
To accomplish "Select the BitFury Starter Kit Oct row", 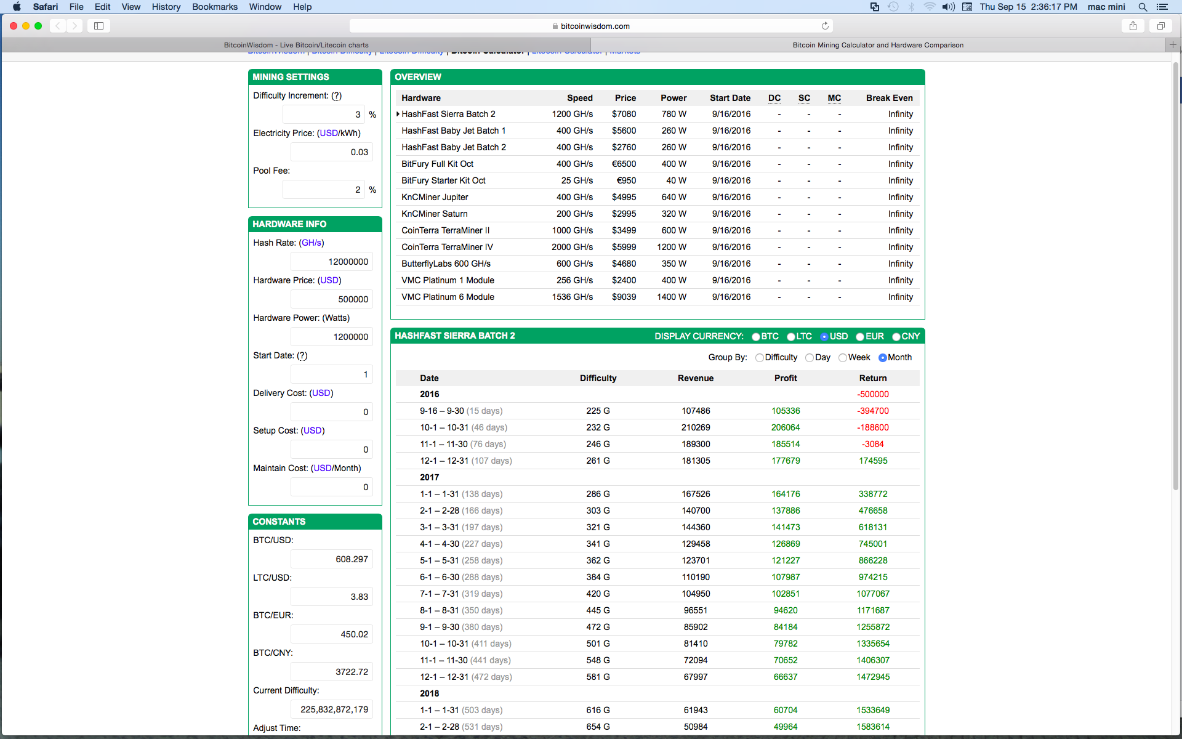I will [x=657, y=180].
